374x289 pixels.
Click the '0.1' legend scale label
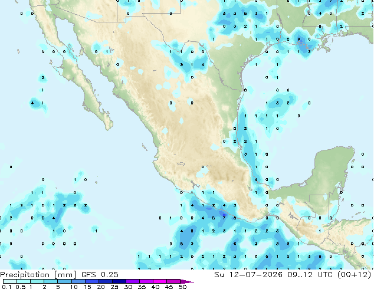click(6, 287)
